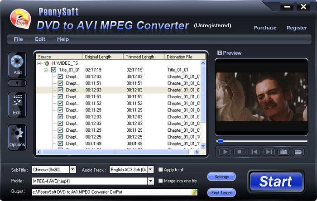Screen dimensions: 317x201
Task: Take a snapshot with camera icon
Action: (283, 152)
